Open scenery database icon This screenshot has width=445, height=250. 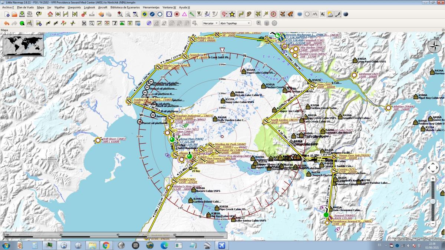pos(267,23)
